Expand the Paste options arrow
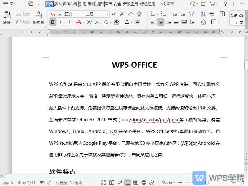This screenshot has height=186, width=248. tap(11, 22)
